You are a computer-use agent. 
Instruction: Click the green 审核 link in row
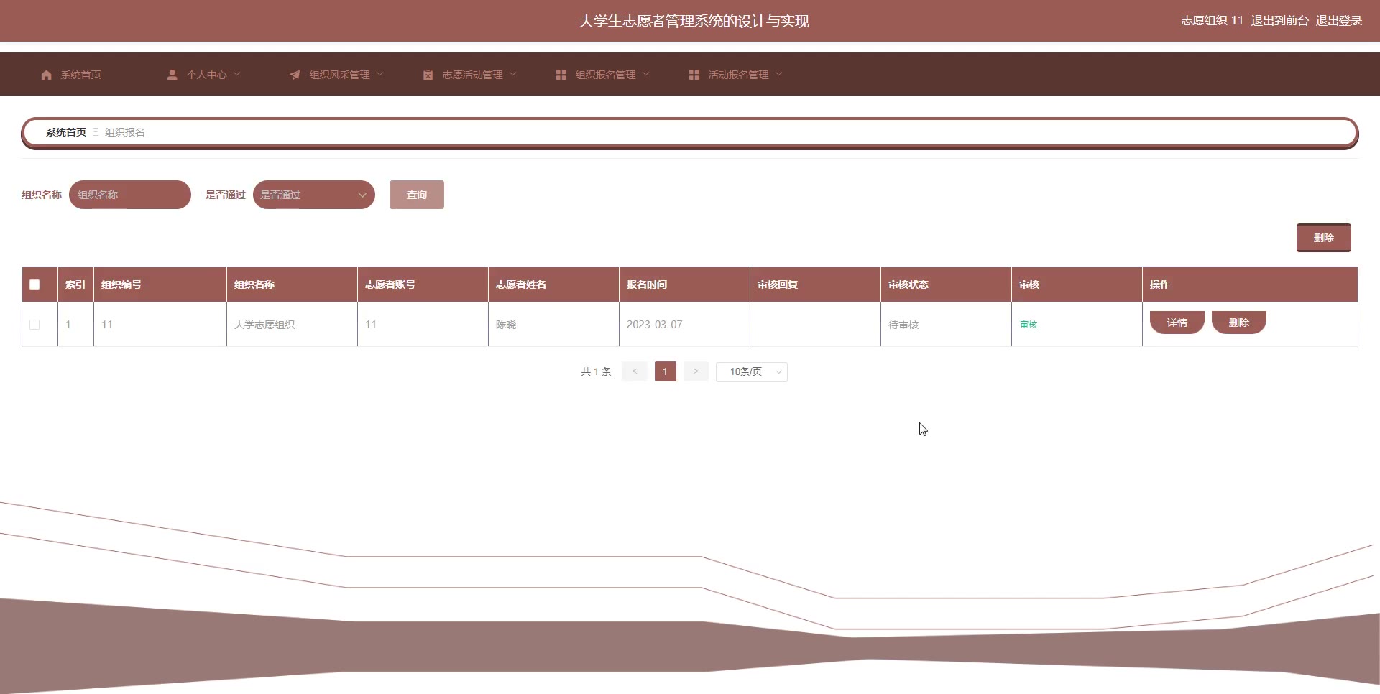(x=1029, y=325)
